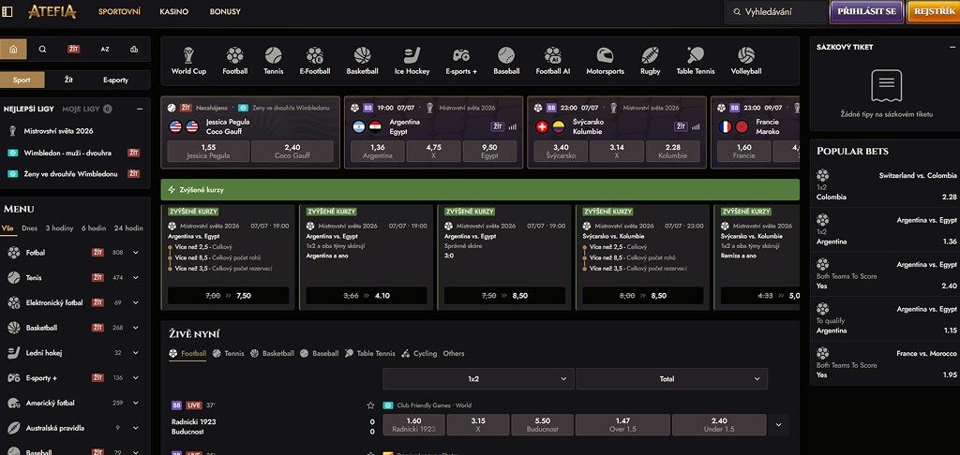The height and width of the screenshot is (455, 960).
Task: Open the World Cup sport icon
Action: pos(188,61)
